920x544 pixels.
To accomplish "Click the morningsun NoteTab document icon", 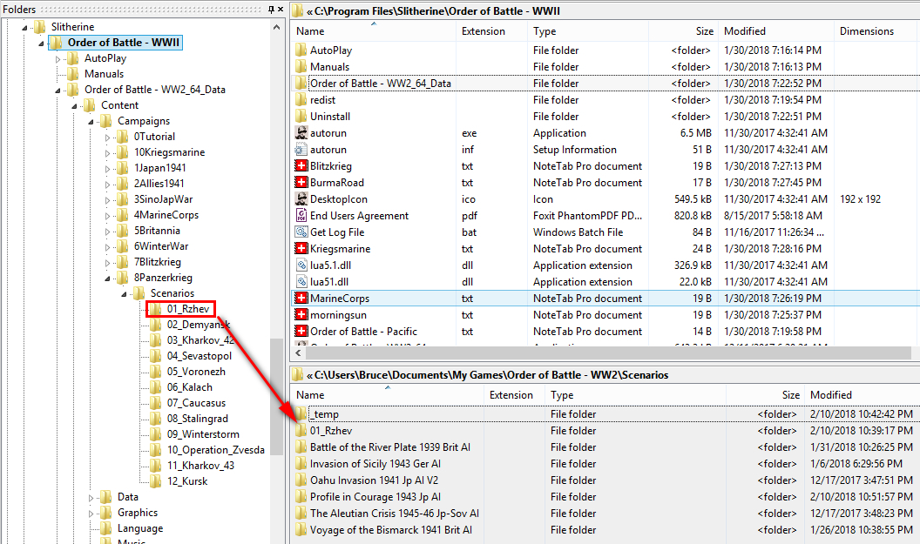I will (x=301, y=315).
